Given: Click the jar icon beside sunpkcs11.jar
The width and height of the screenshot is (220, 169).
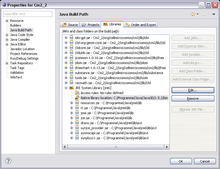Looking at the screenshot, I should point(77,138).
